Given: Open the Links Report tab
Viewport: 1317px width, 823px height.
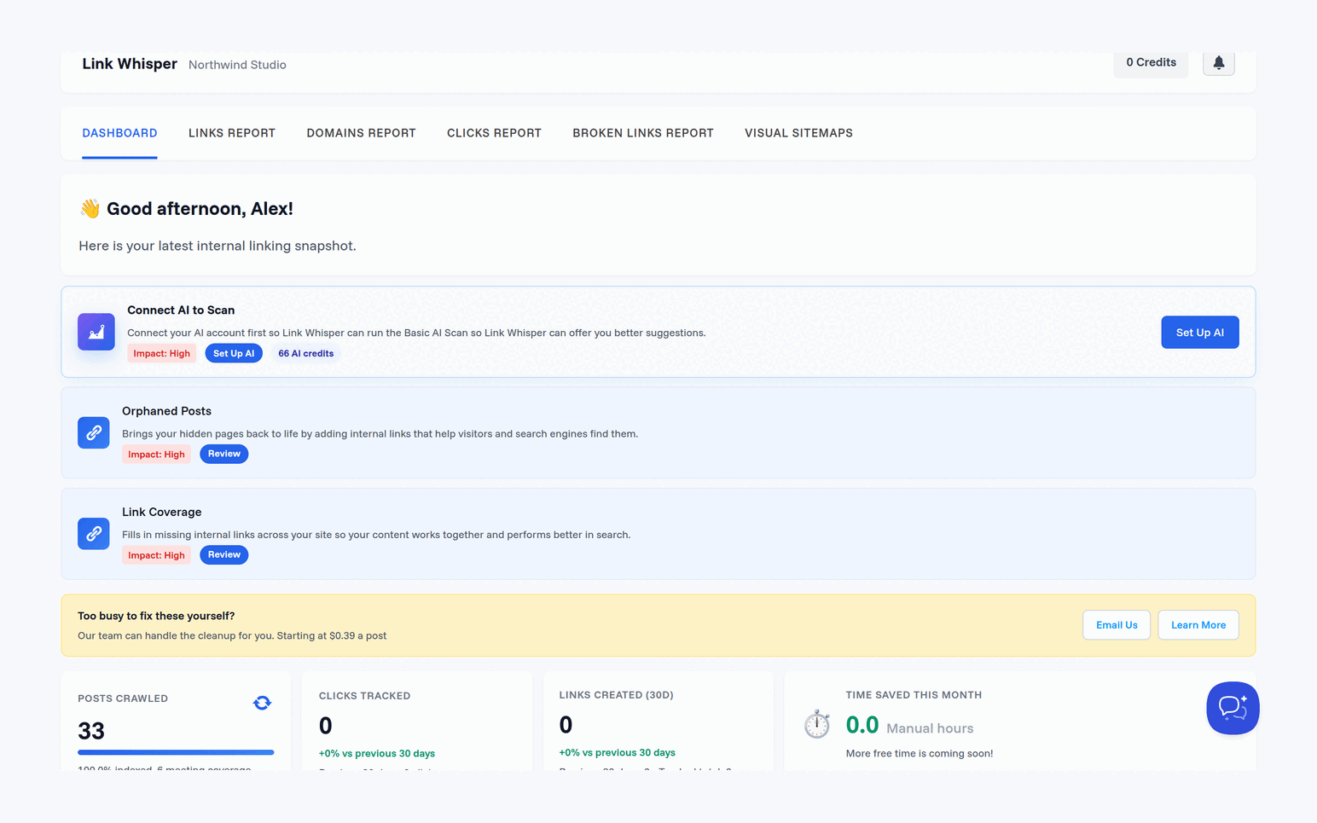Looking at the screenshot, I should 232,133.
